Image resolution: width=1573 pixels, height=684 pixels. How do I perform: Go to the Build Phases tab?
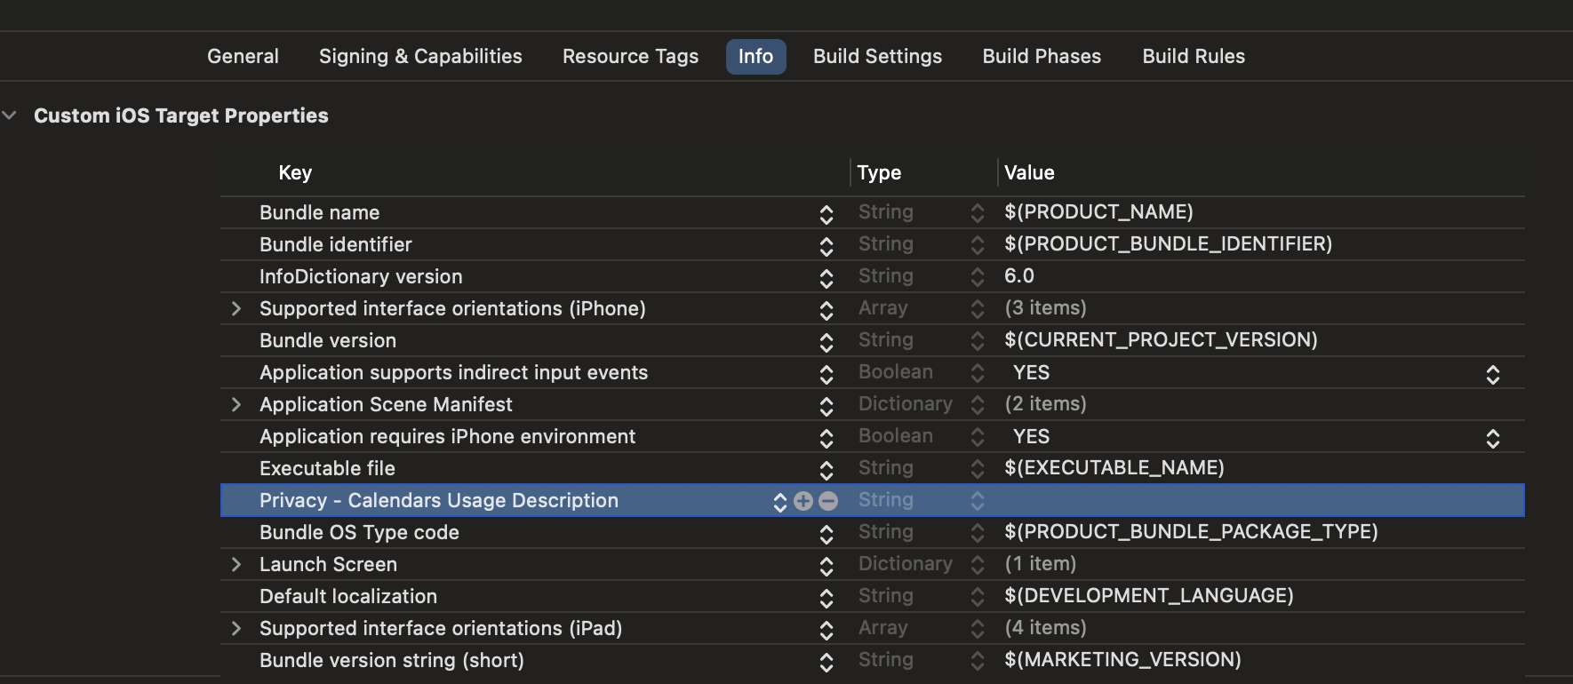pos(1042,57)
